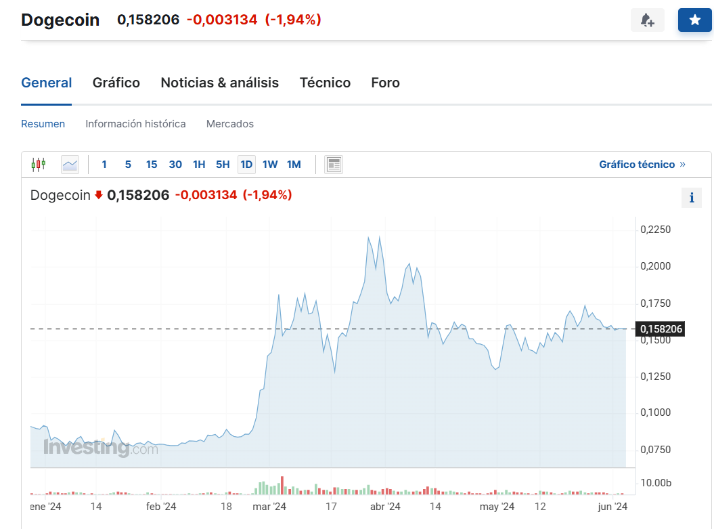Select the 1M interval

coord(294,165)
